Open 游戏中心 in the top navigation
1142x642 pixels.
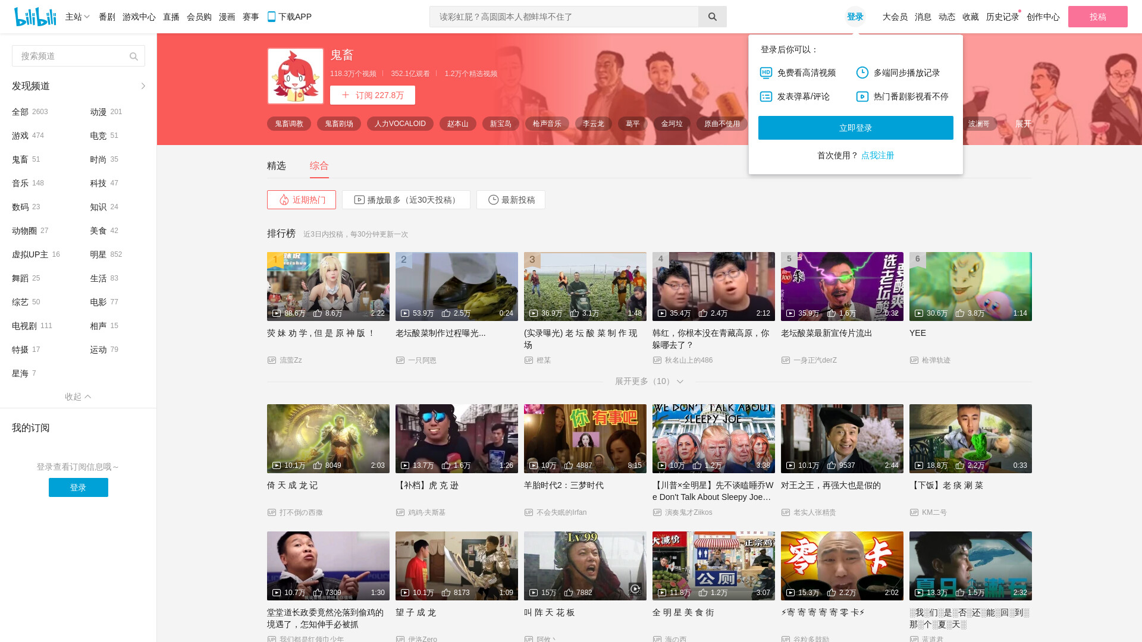pyautogui.click(x=139, y=17)
